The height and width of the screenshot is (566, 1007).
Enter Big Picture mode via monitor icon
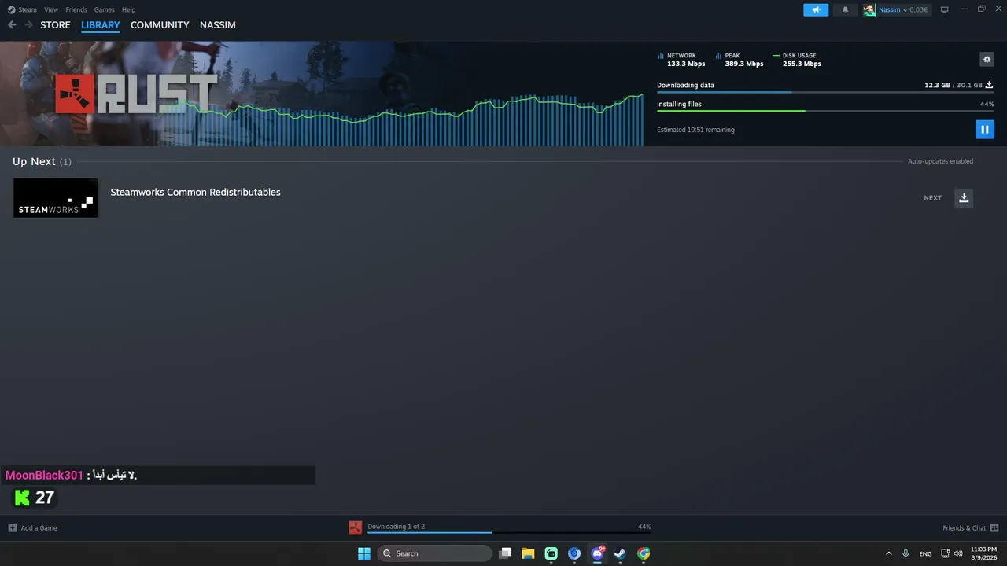click(x=945, y=9)
